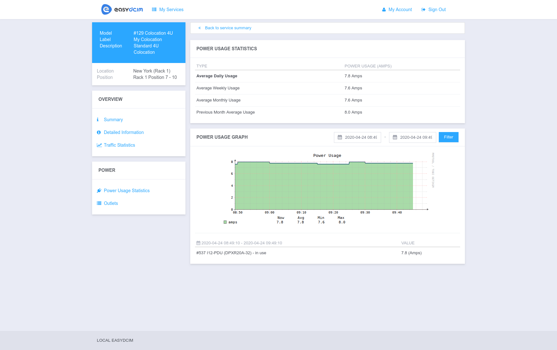
Task: Open the end date calendar picker
Action: point(395,137)
